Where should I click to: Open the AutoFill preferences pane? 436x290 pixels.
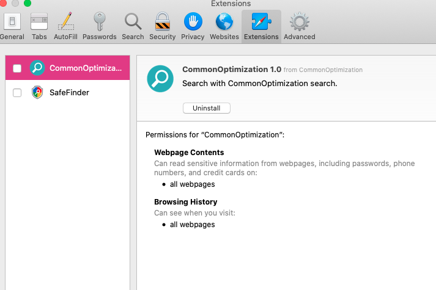65,26
